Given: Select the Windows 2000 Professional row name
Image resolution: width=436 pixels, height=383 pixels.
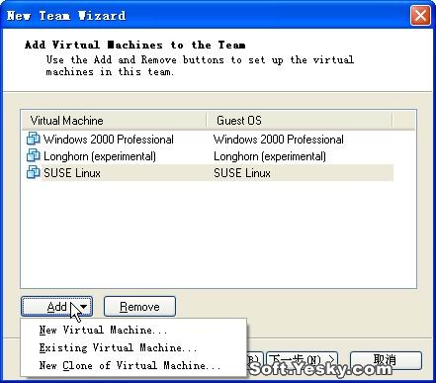Looking at the screenshot, I should click(109, 140).
